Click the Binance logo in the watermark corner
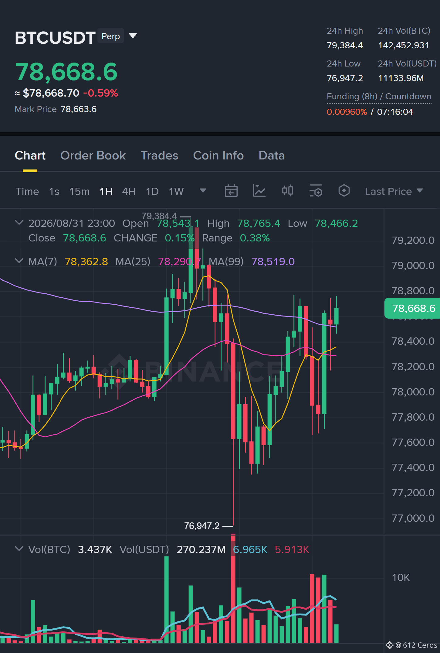The width and height of the screenshot is (440, 653). coord(389,645)
